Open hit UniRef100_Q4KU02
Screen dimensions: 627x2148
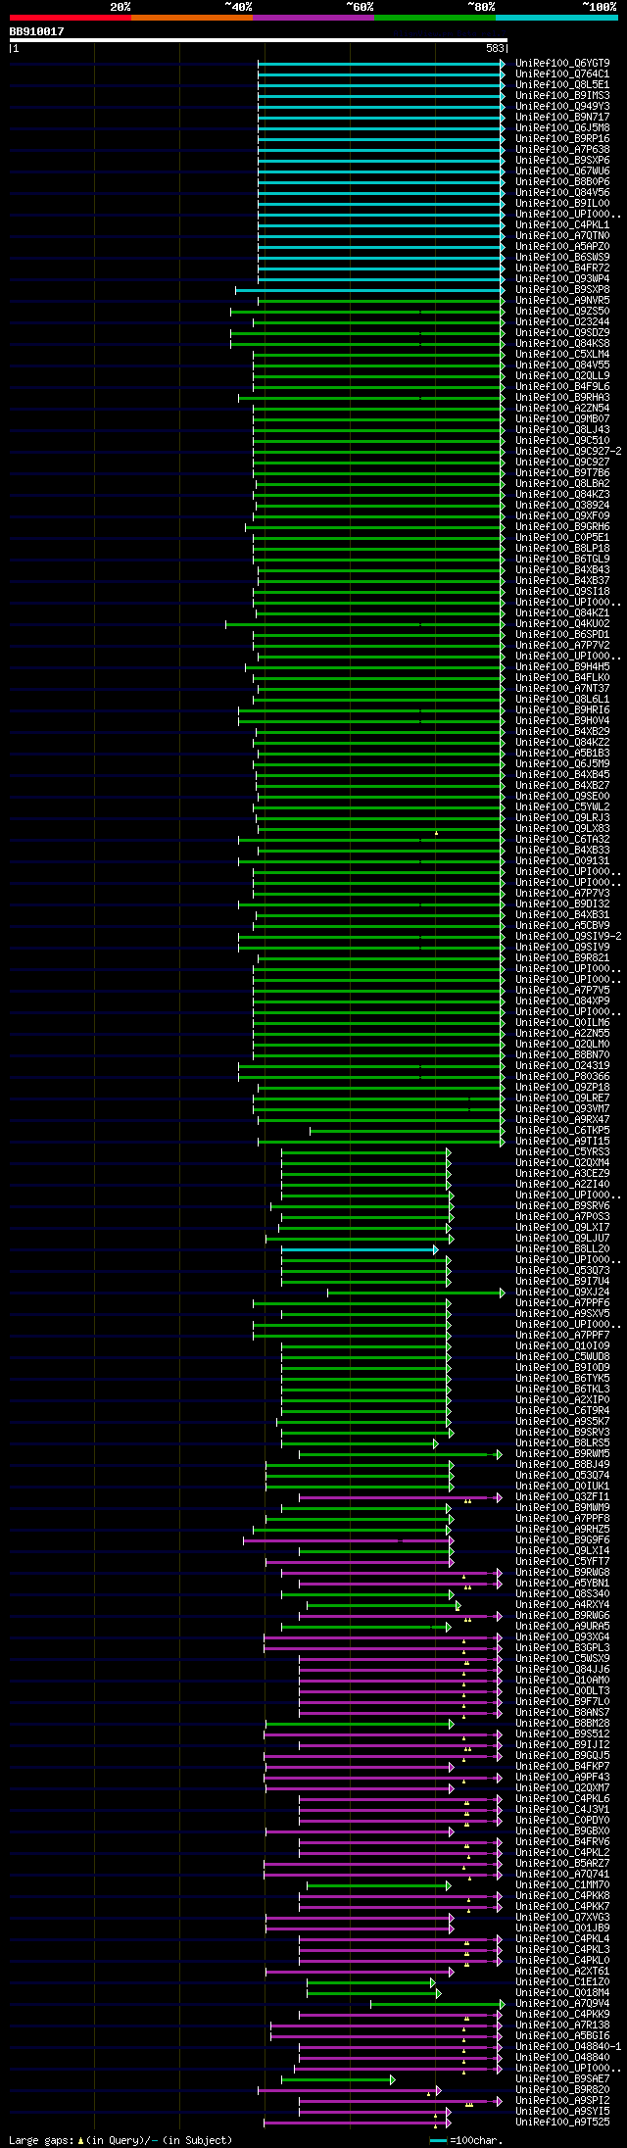pyautogui.click(x=562, y=623)
